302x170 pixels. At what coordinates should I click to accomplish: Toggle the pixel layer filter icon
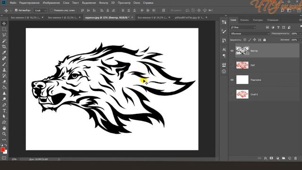coord(268,27)
